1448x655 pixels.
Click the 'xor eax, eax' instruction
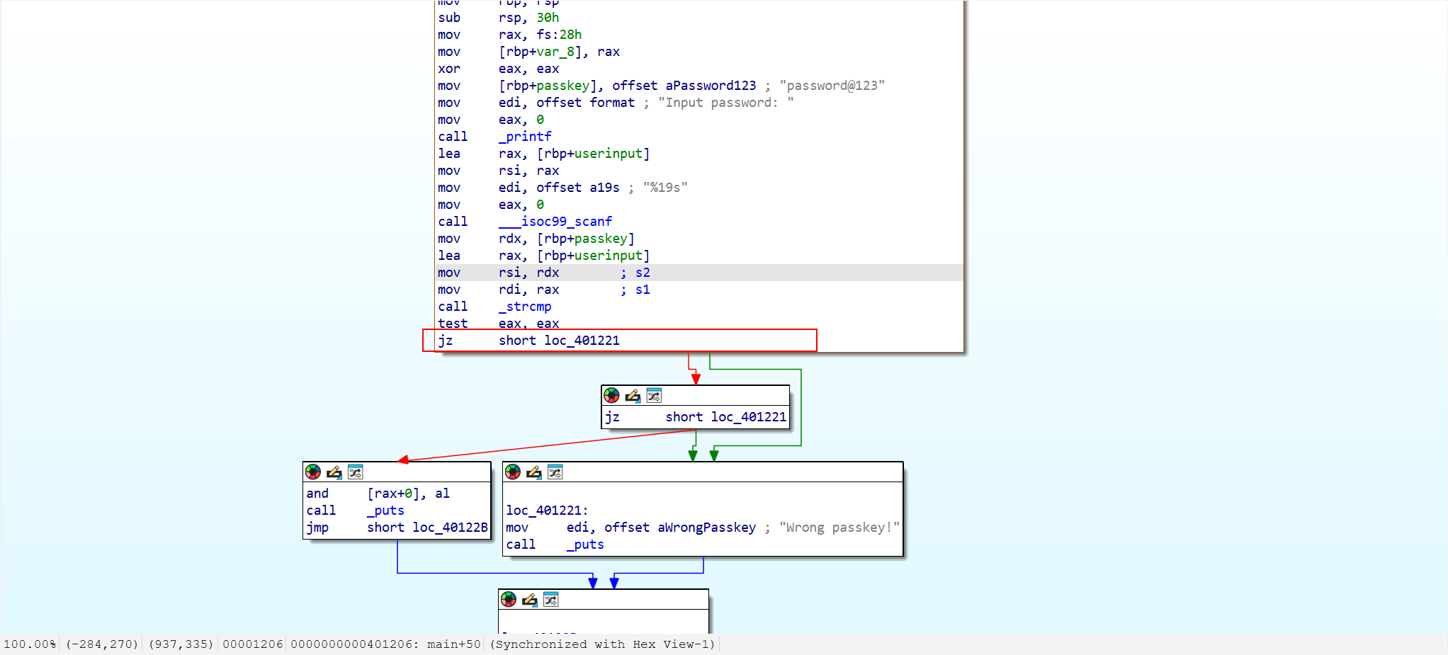click(x=499, y=69)
